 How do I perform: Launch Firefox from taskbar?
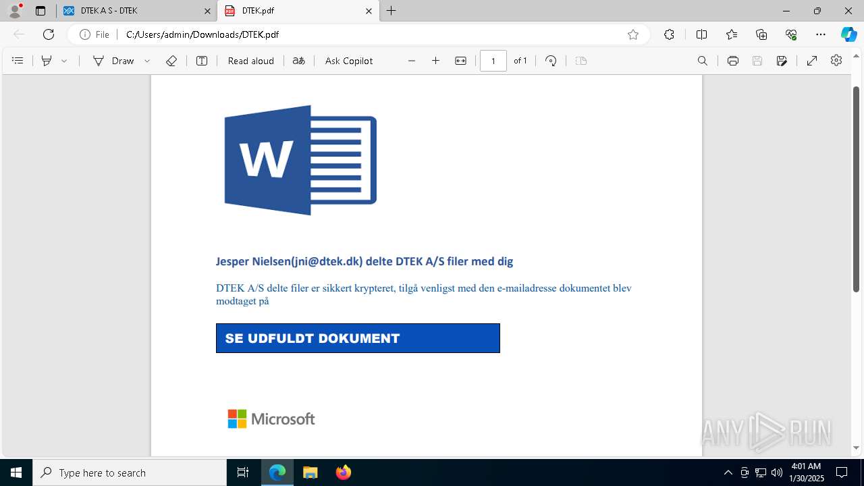344,473
